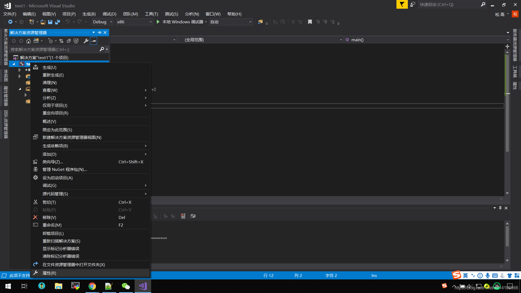Toggle auto-hide pin on Solution Explorer
521x293 pixels.
tap(99, 33)
